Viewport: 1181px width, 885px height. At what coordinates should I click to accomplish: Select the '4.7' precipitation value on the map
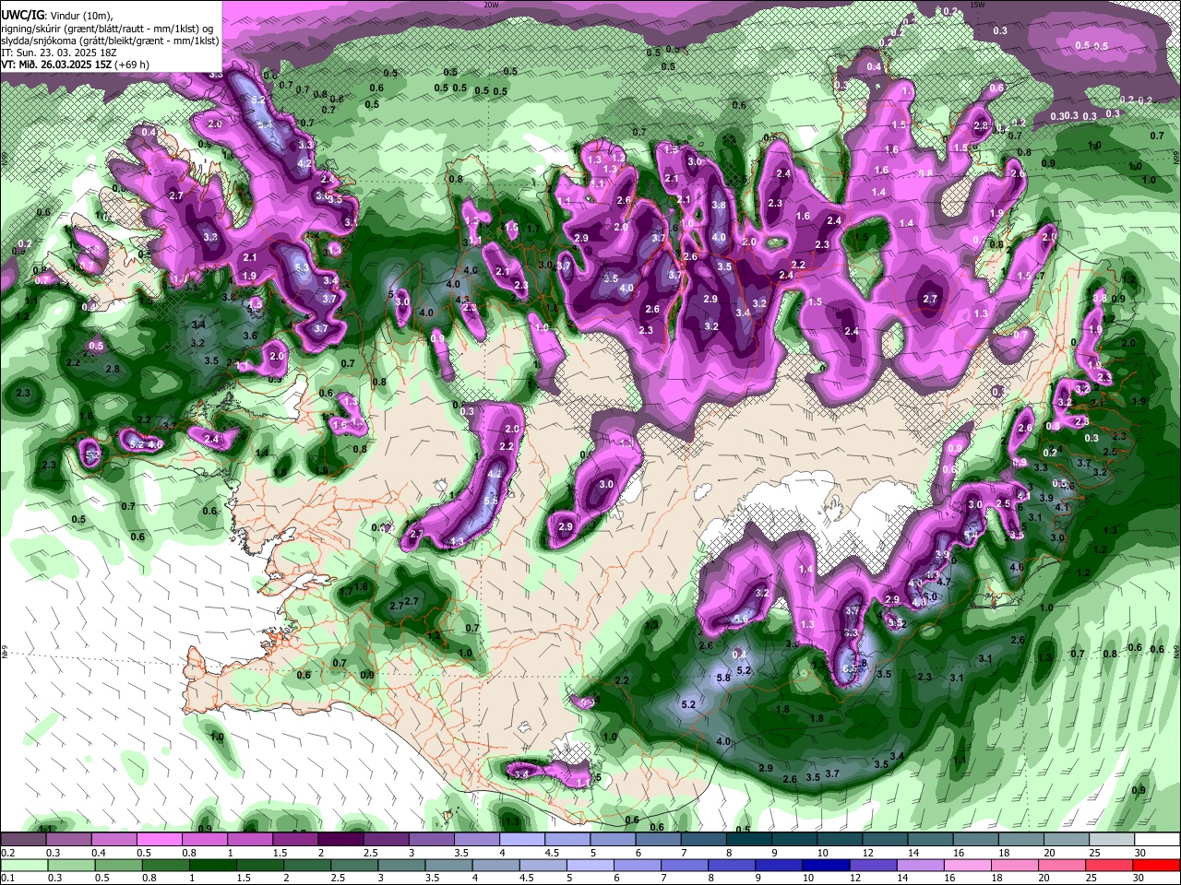click(944, 582)
